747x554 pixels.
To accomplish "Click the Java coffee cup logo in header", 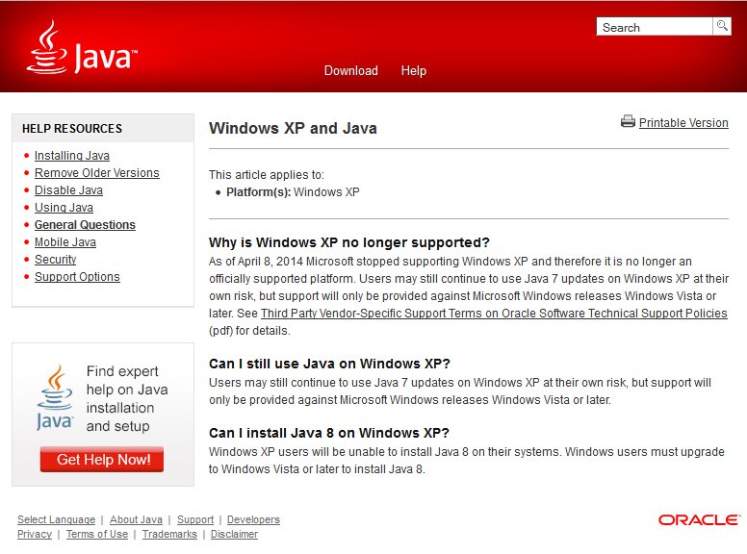I will pyautogui.click(x=82, y=47).
